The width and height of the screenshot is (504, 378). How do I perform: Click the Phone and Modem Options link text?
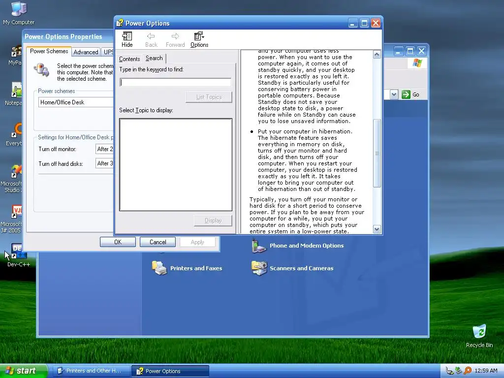(307, 246)
